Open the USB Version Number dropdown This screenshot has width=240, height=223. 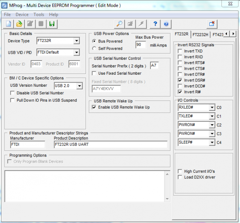(x=79, y=86)
